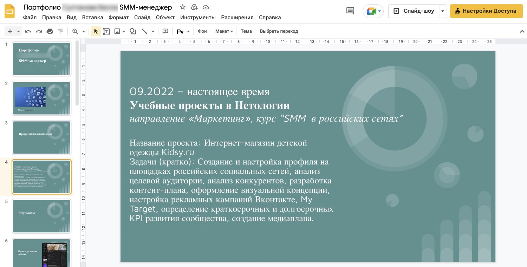Open comment history in the top bar

(350, 11)
